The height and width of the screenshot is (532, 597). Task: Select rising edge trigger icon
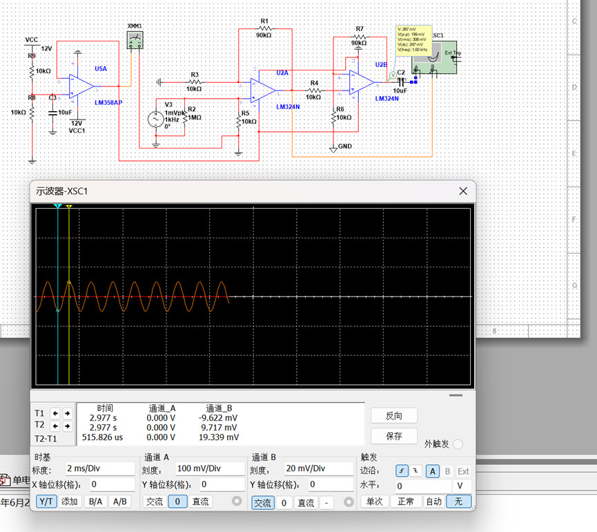(402, 471)
